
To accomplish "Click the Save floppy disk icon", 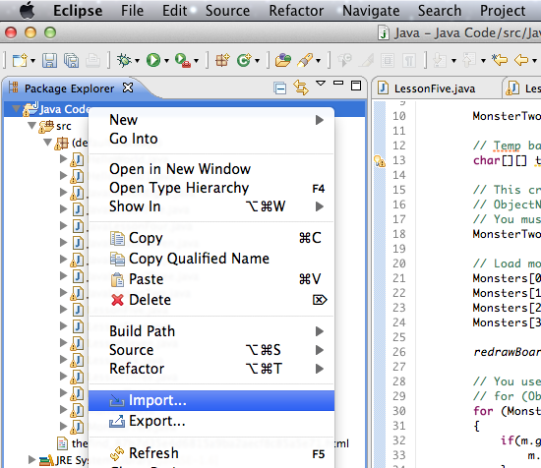I will (x=49, y=61).
